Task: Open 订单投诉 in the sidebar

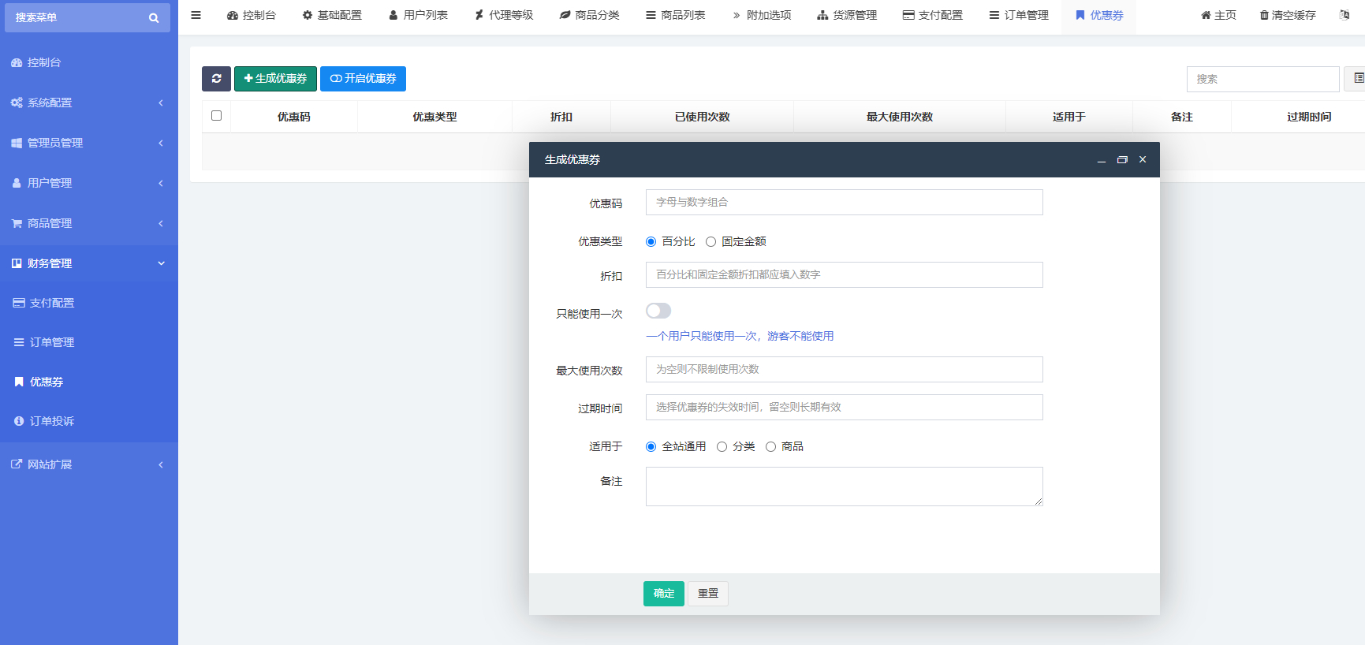Action: point(52,421)
